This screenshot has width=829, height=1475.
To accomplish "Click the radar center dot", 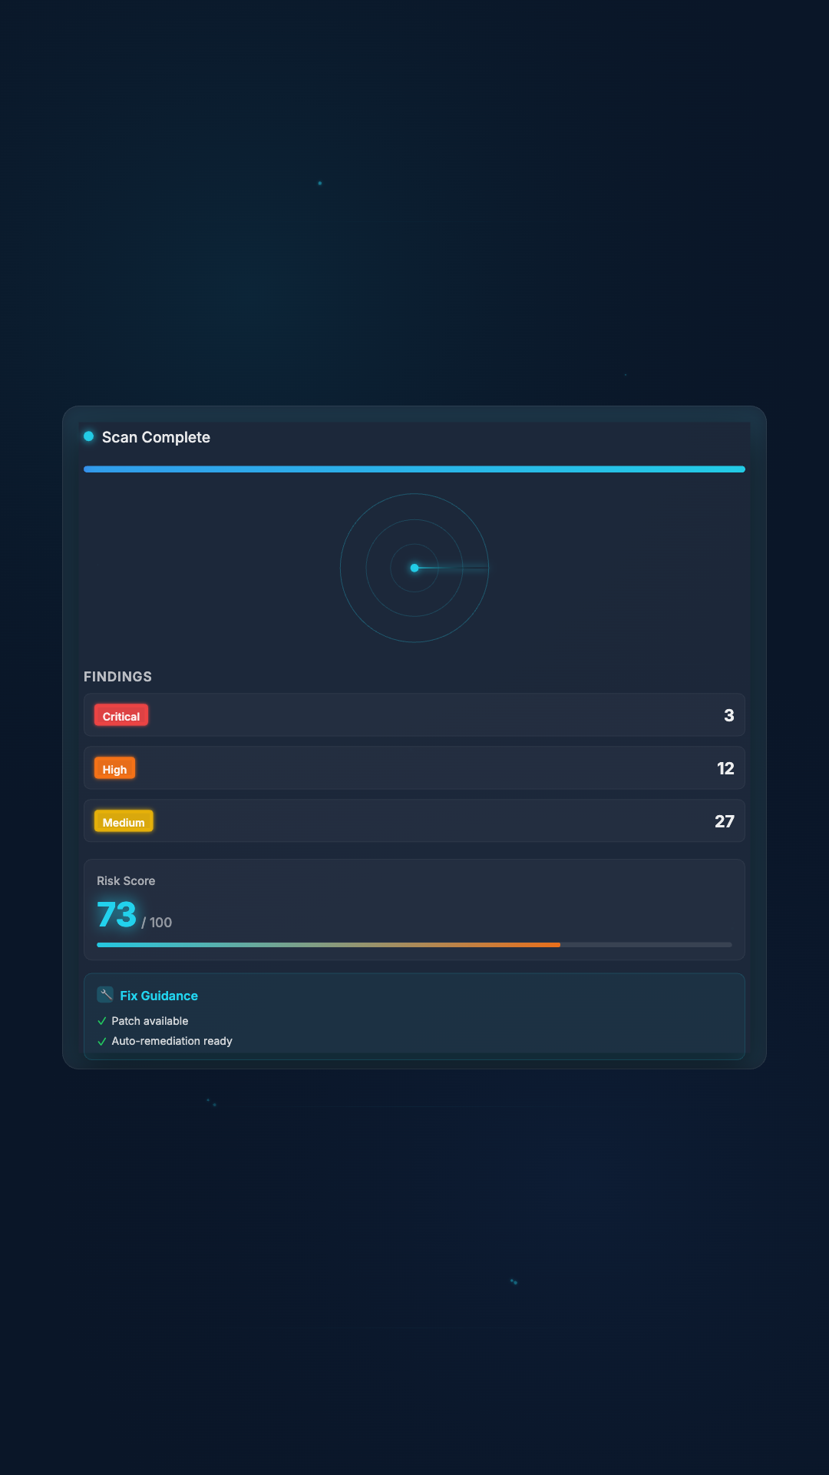I will click(414, 568).
